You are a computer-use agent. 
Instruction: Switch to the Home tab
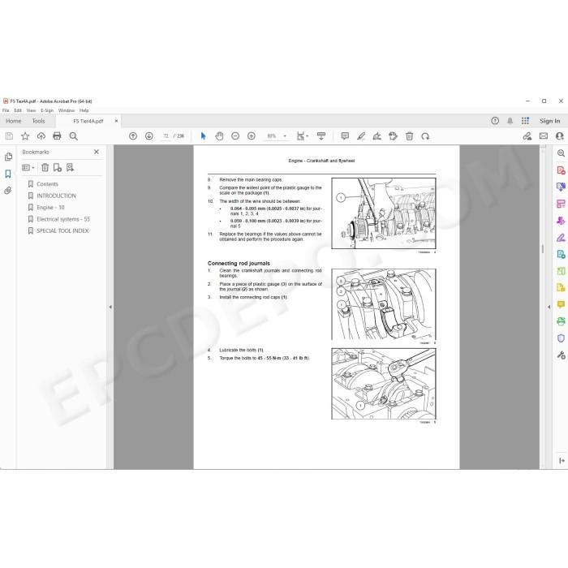pos(14,121)
